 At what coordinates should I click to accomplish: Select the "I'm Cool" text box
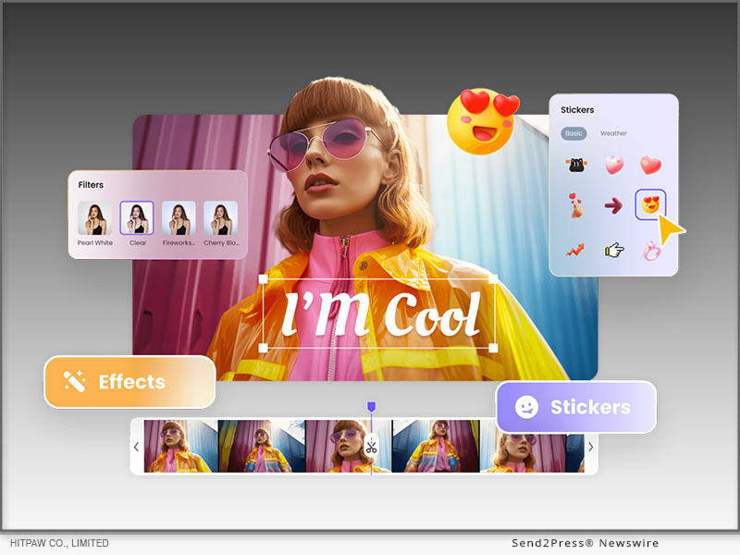(x=378, y=314)
